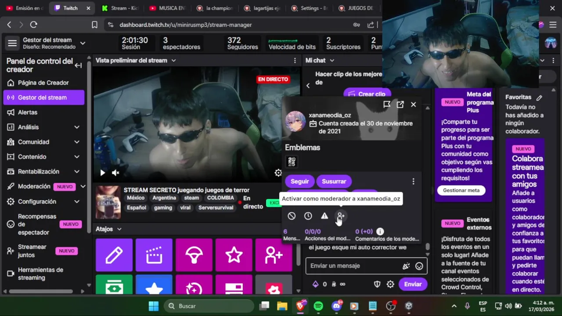Click the add-user shortcut tile
Image resolution: width=562 pixels, height=316 pixels.
(x=274, y=255)
